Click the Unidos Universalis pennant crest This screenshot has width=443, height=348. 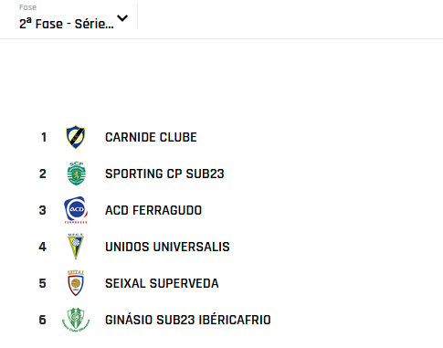[76, 247]
